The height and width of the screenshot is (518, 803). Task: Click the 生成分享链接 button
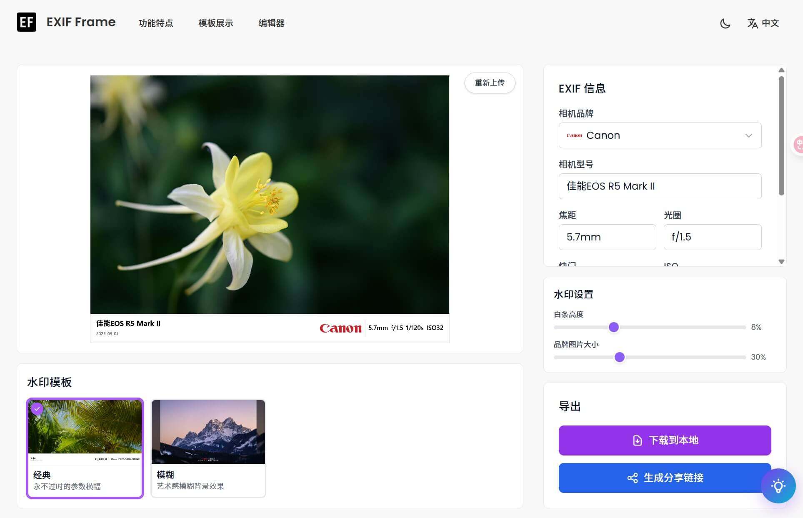(x=664, y=478)
